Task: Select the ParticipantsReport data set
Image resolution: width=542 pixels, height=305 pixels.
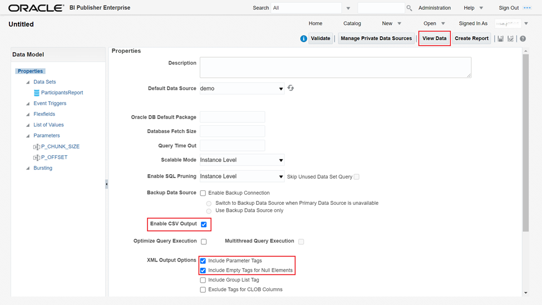Action: click(62, 93)
